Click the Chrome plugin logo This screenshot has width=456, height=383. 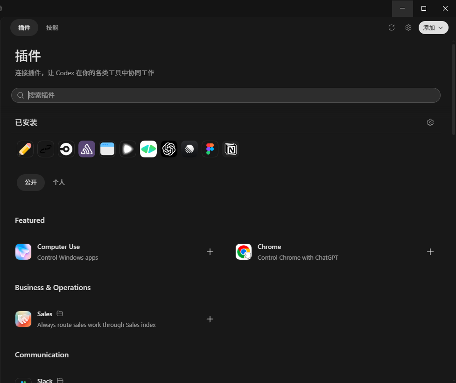[x=244, y=252]
